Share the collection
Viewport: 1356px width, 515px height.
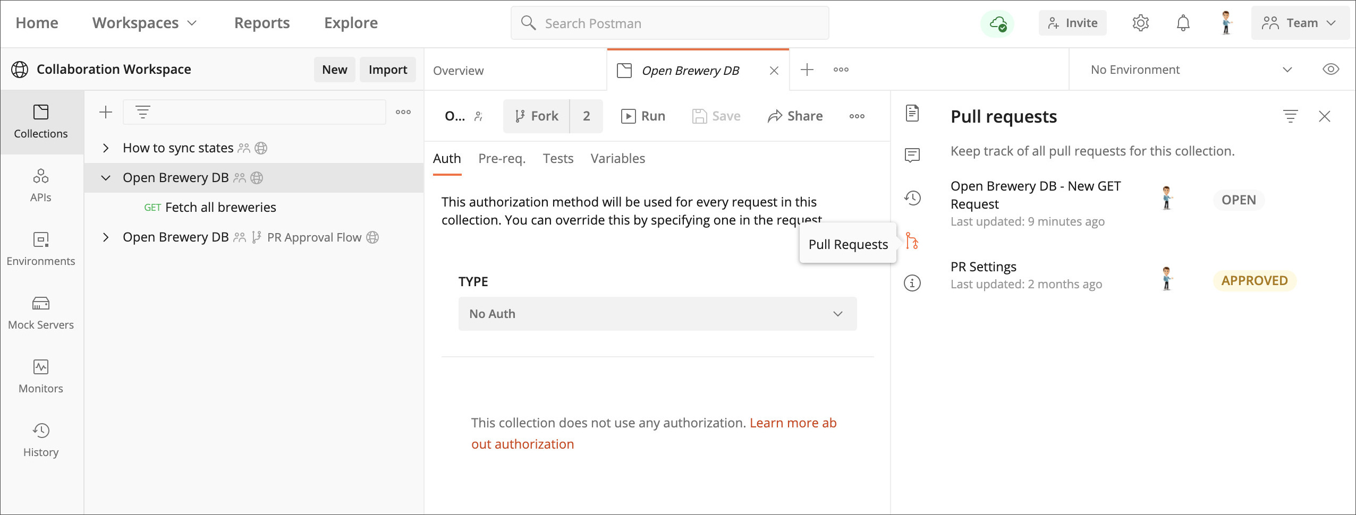click(x=795, y=116)
